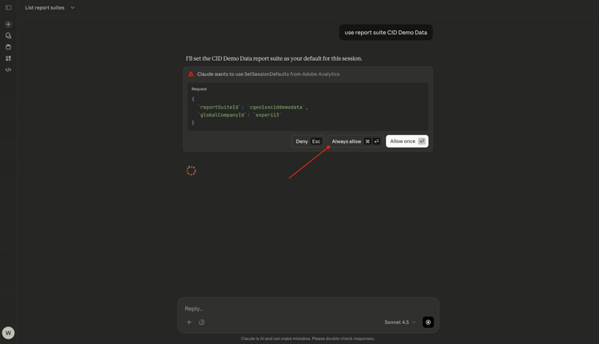Select the globalCompanyId value 'experi13'

click(267, 115)
